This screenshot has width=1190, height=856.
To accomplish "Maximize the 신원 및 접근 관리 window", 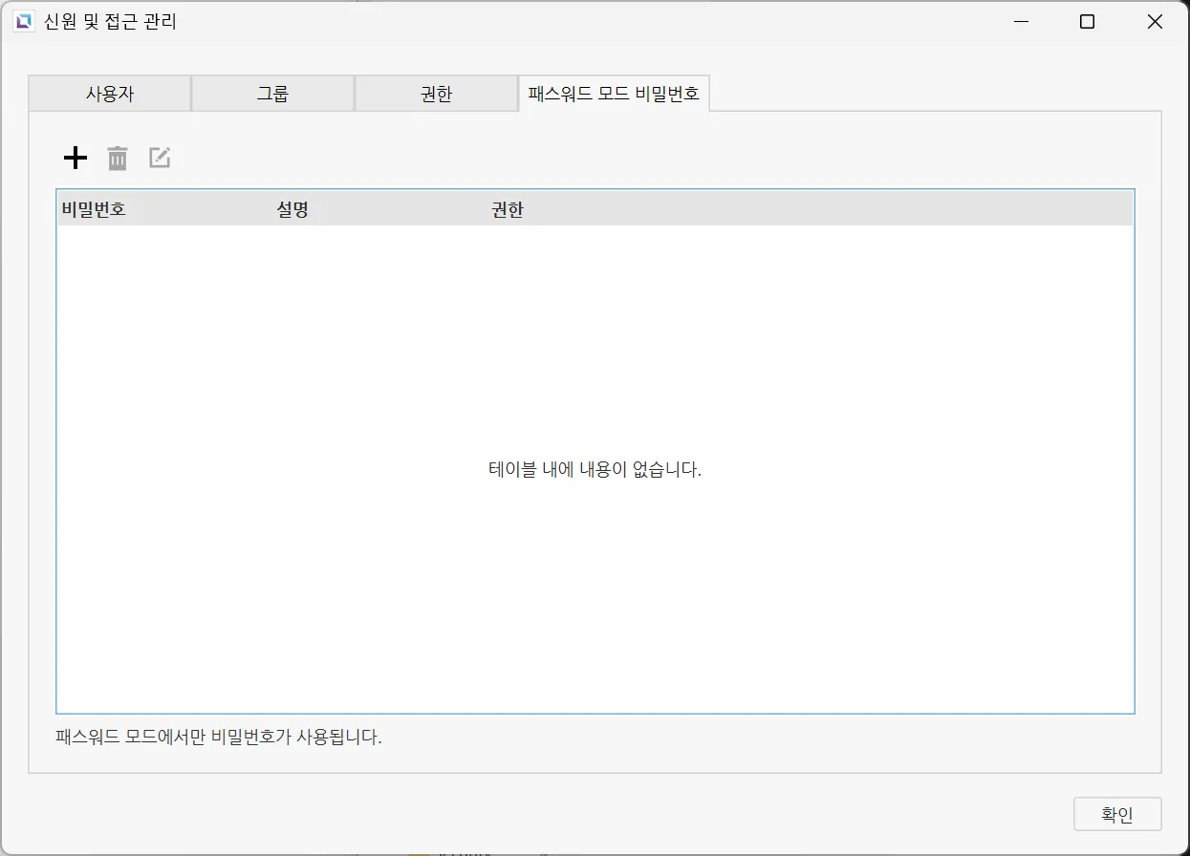I will point(1087,22).
